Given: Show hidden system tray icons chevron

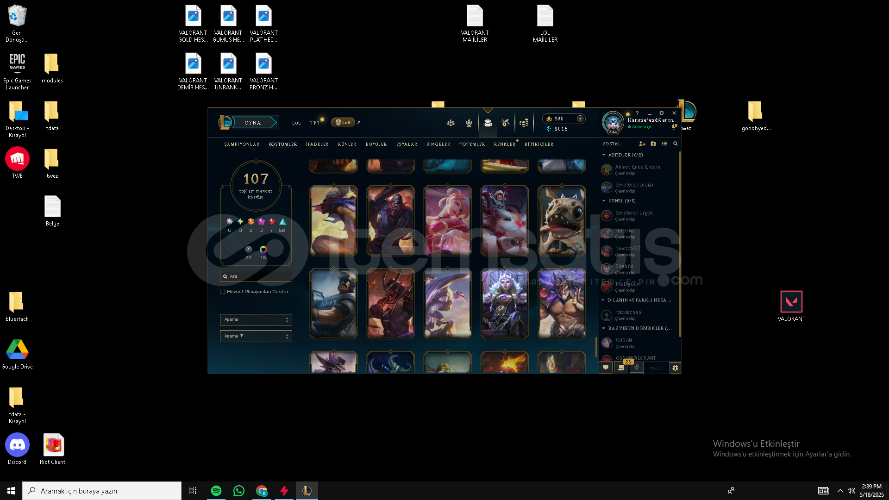Looking at the screenshot, I should [840, 491].
